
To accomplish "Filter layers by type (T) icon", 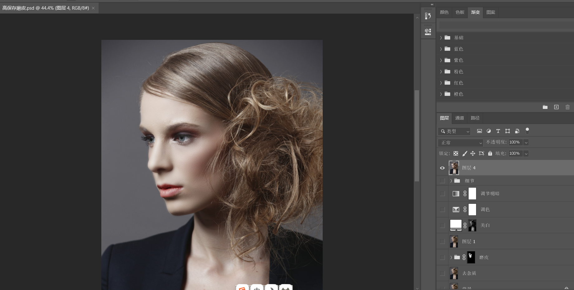I will pos(498,131).
